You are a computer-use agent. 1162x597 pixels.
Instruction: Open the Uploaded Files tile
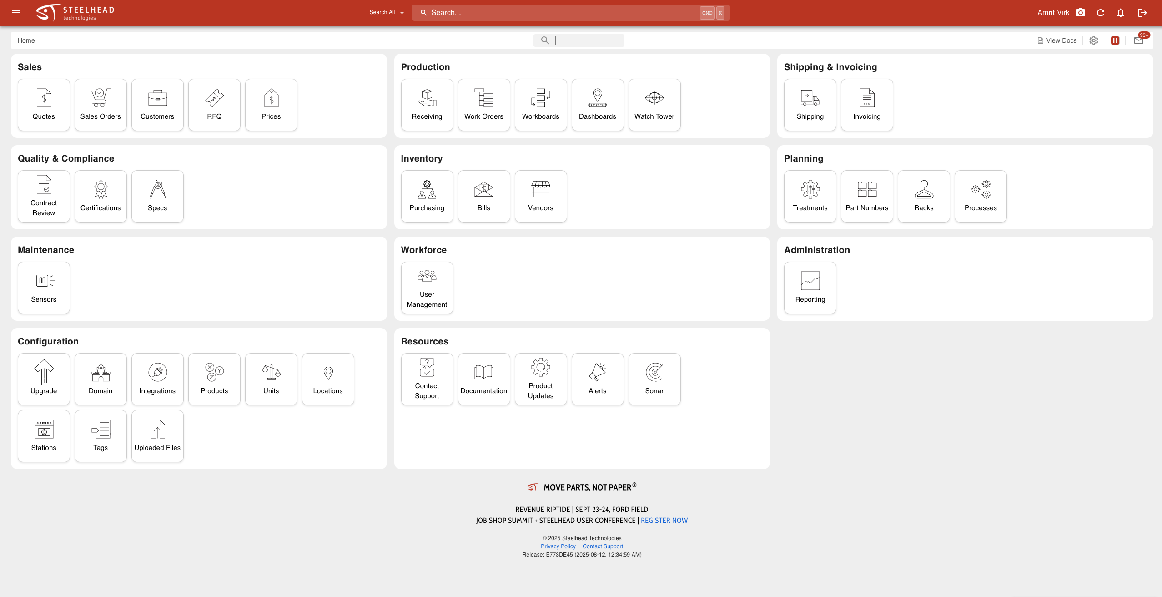pos(157,436)
